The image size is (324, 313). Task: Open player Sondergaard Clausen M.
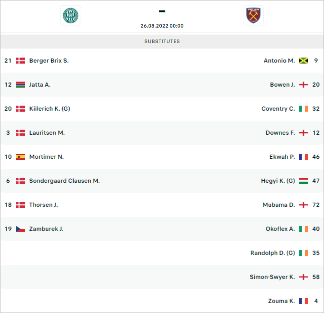pyautogui.click(x=65, y=181)
